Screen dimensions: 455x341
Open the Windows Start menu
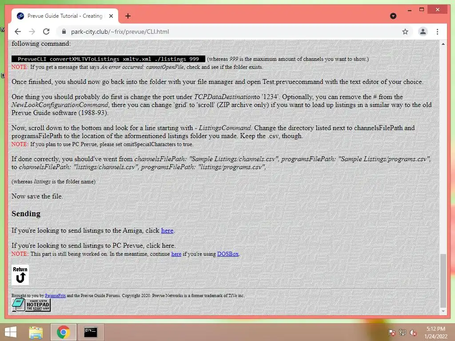point(11,332)
